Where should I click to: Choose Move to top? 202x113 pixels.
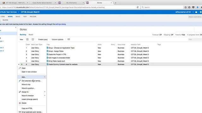point(26,84)
